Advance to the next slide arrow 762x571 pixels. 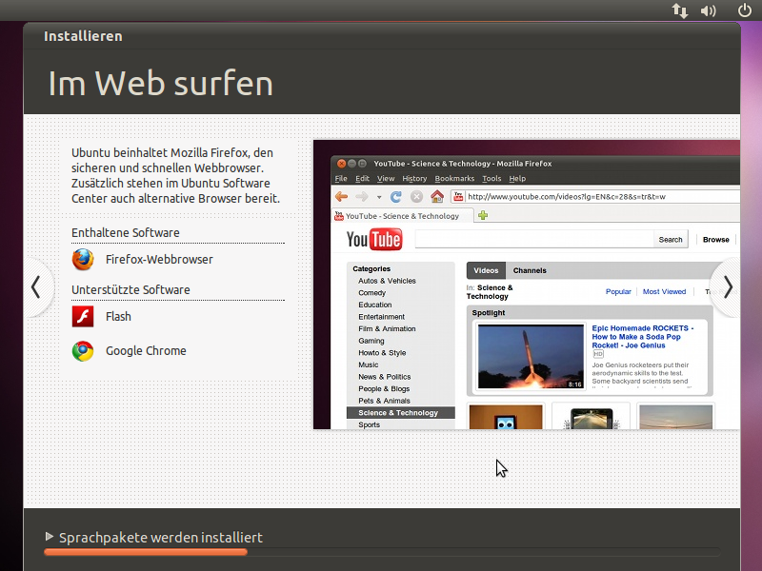coord(728,287)
